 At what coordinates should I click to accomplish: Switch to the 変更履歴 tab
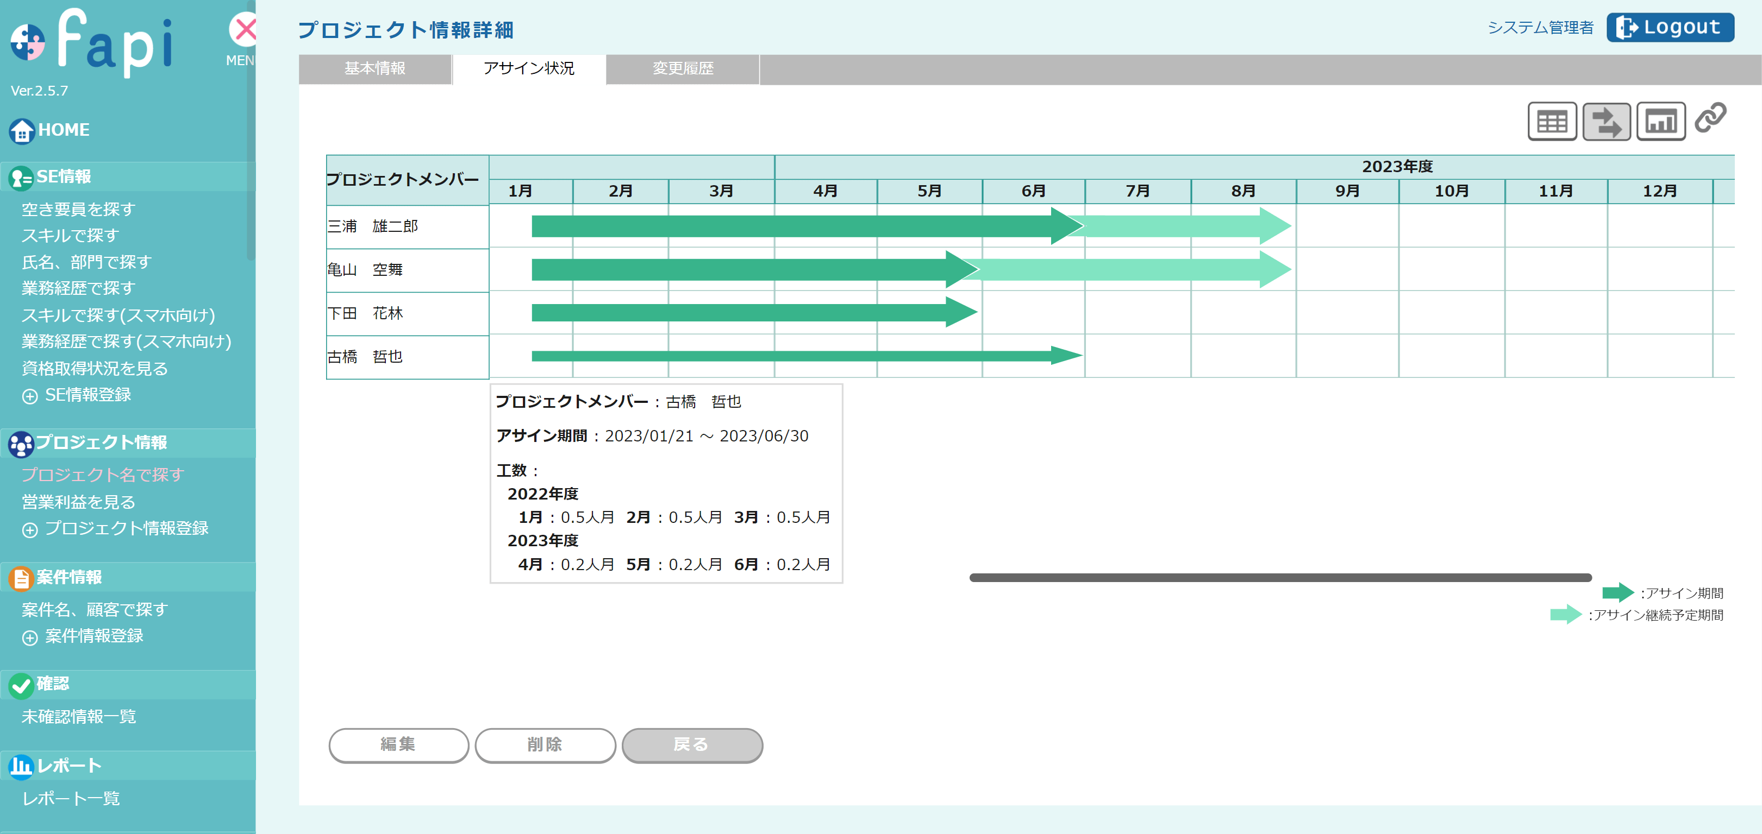[x=682, y=69]
